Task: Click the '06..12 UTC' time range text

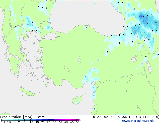Action: pyautogui.click(x=131, y=117)
